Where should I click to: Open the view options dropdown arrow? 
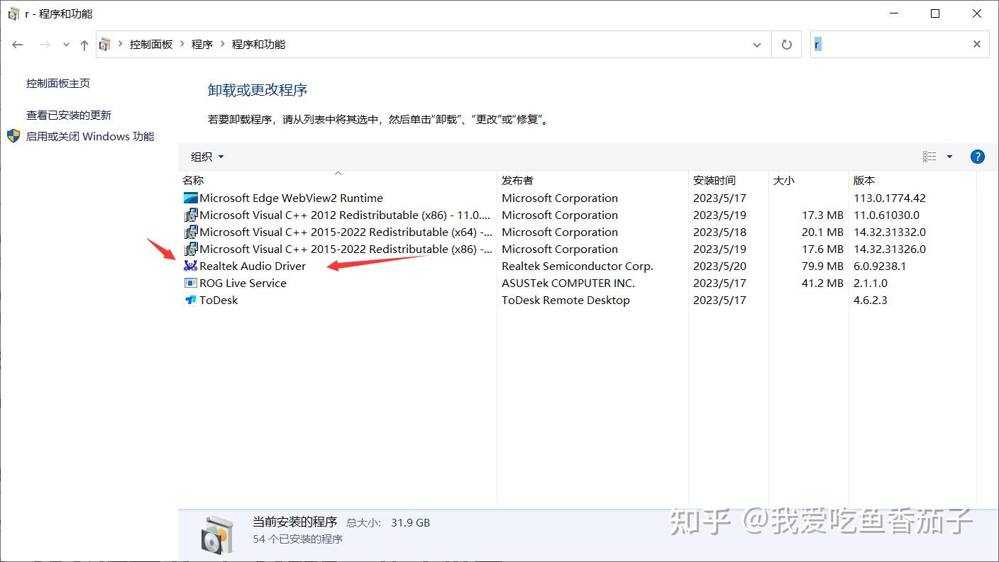coord(949,157)
